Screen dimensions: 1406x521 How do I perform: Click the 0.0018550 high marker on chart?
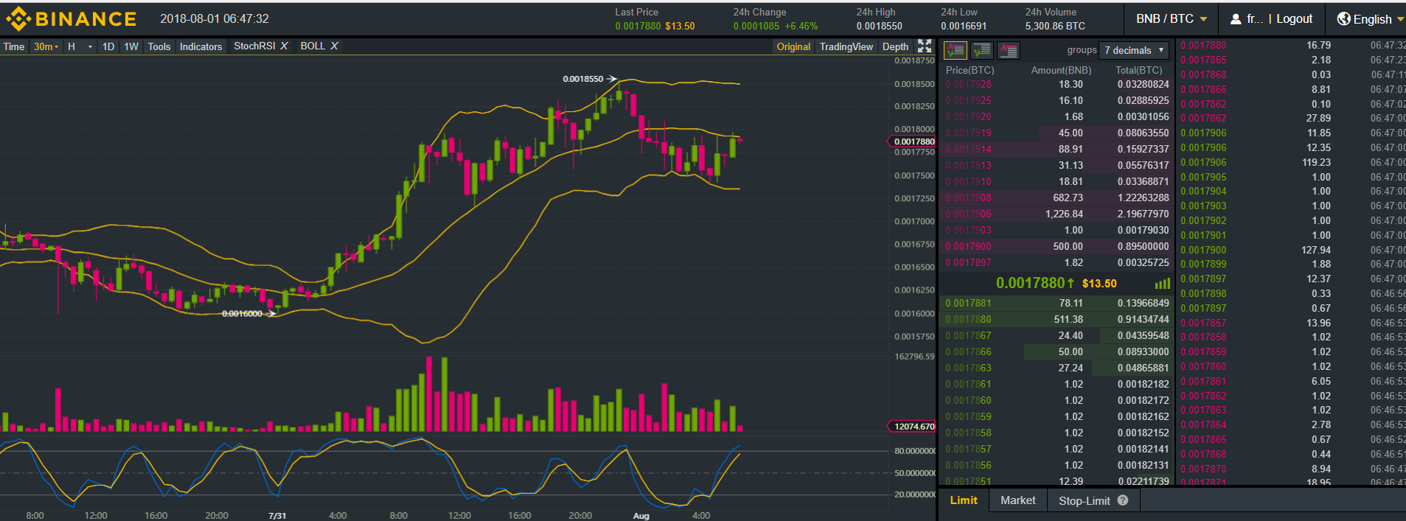point(590,78)
